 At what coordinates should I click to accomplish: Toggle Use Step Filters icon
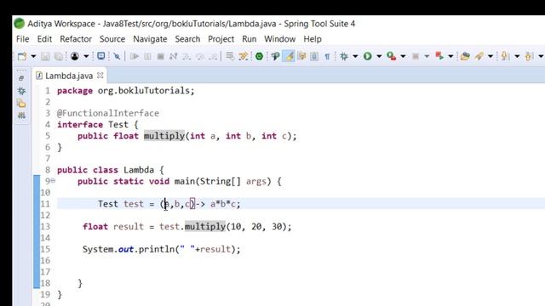(244, 56)
